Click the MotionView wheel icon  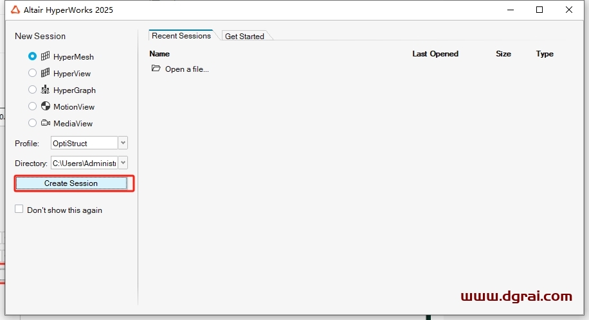click(x=46, y=106)
